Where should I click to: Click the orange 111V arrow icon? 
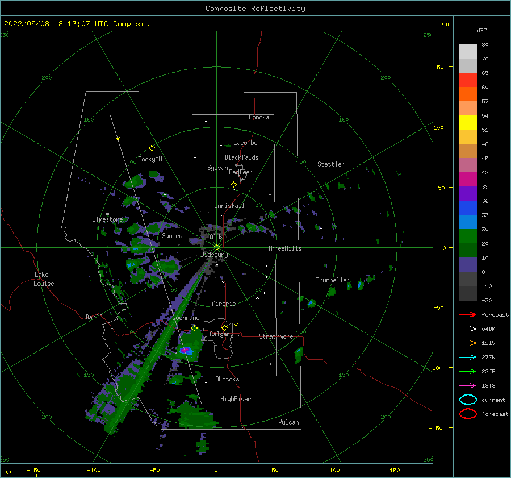[468, 343]
